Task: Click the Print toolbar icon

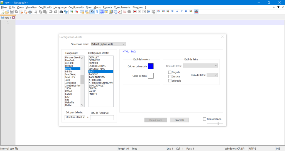Action: (30, 12)
